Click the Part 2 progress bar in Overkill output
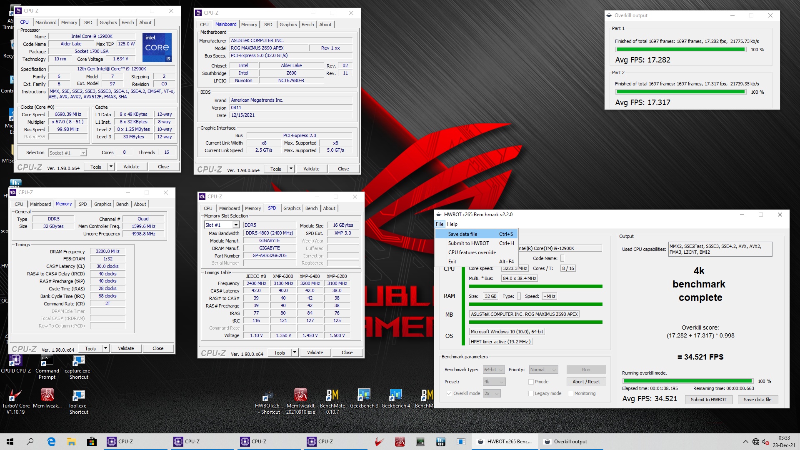 click(x=680, y=92)
